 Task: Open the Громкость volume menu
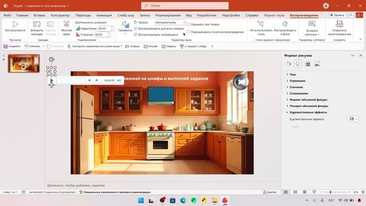(x=125, y=28)
